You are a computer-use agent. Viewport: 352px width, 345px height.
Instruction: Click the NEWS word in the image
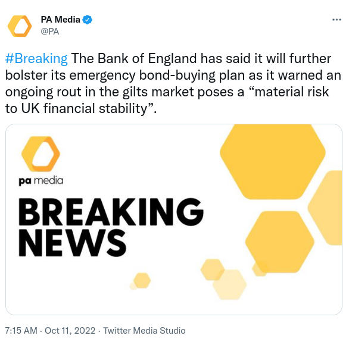point(72,243)
